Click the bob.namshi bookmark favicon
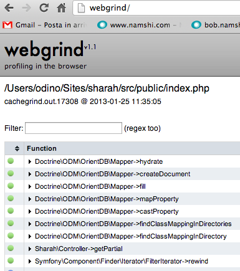 [196, 25]
